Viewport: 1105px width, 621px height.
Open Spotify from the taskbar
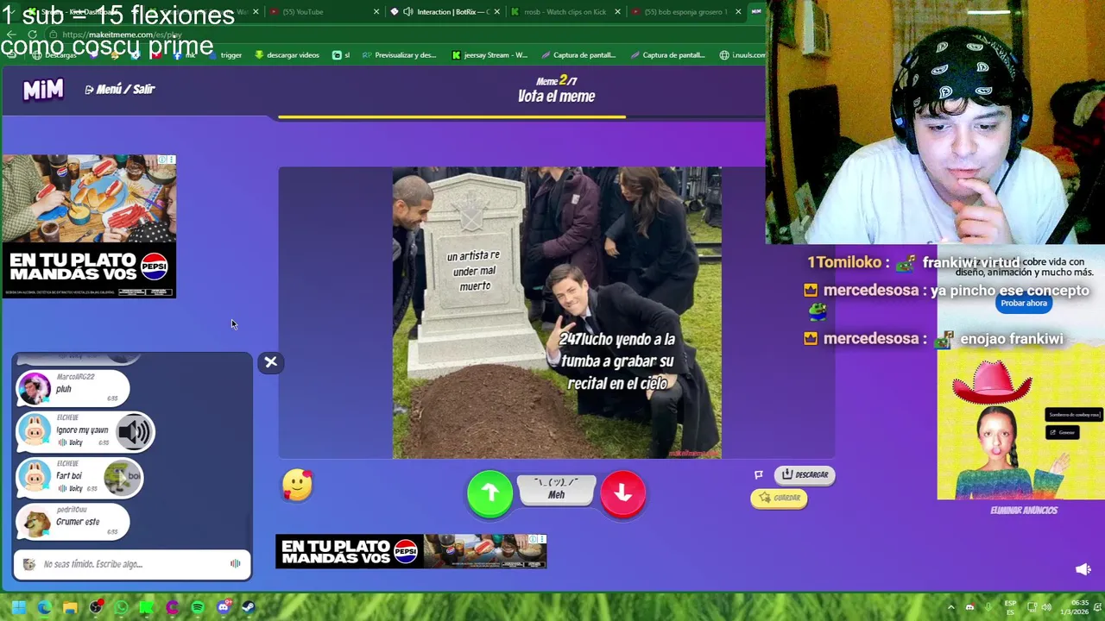tap(198, 608)
